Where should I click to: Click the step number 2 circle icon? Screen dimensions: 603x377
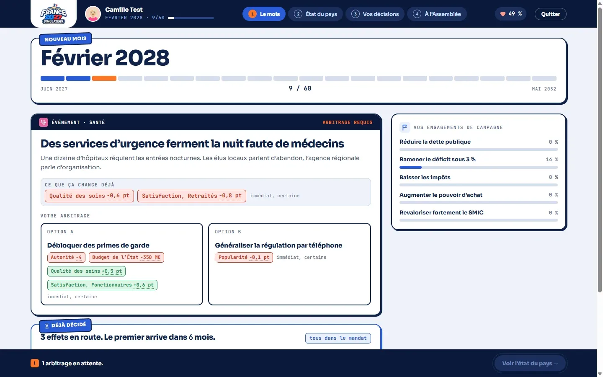coord(298,14)
